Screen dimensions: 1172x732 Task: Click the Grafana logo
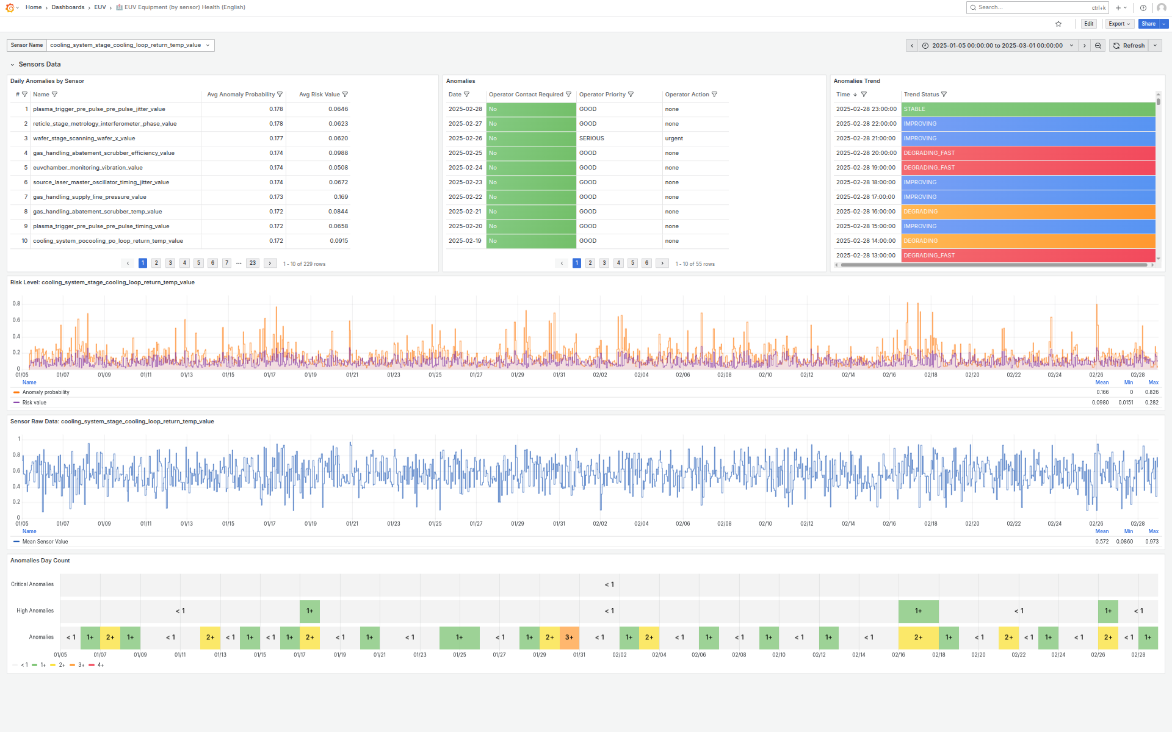9,7
